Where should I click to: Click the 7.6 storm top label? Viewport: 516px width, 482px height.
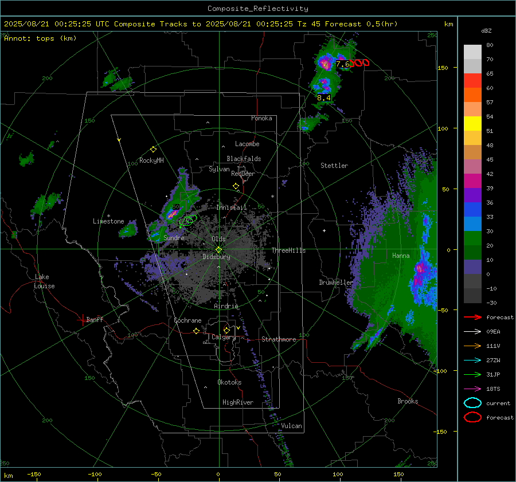(x=343, y=64)
